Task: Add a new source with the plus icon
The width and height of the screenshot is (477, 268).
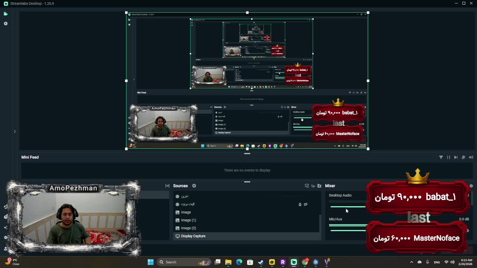Action: [194, 186]
